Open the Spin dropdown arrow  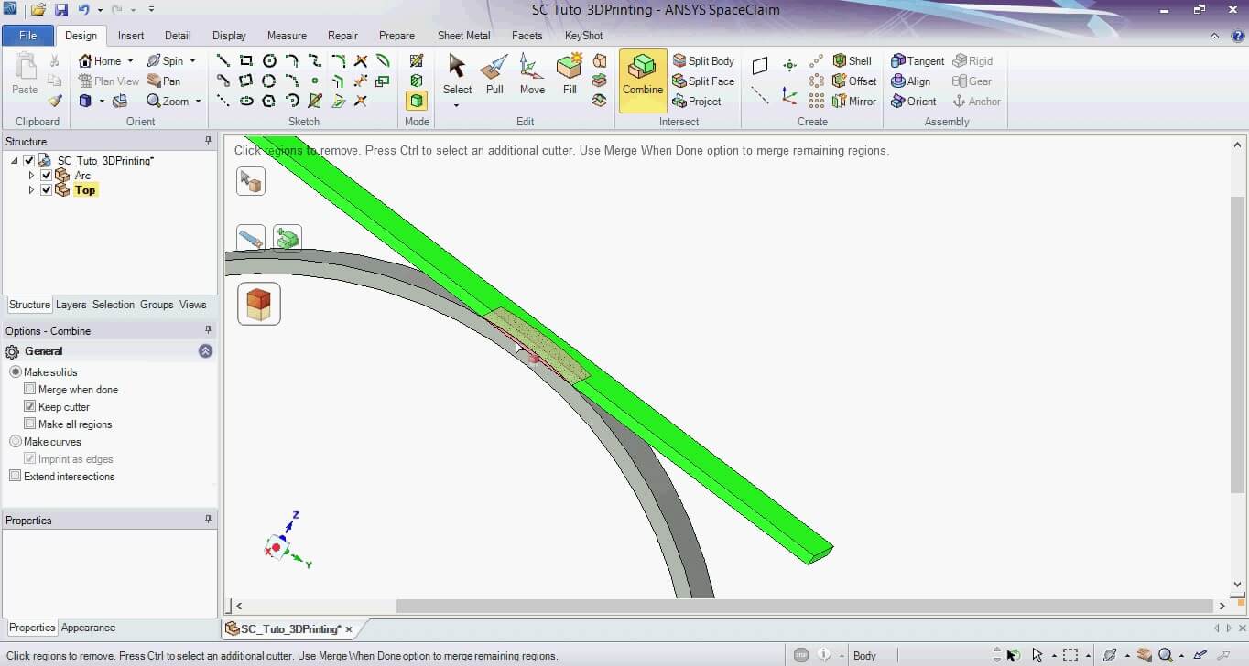[191, 60]
